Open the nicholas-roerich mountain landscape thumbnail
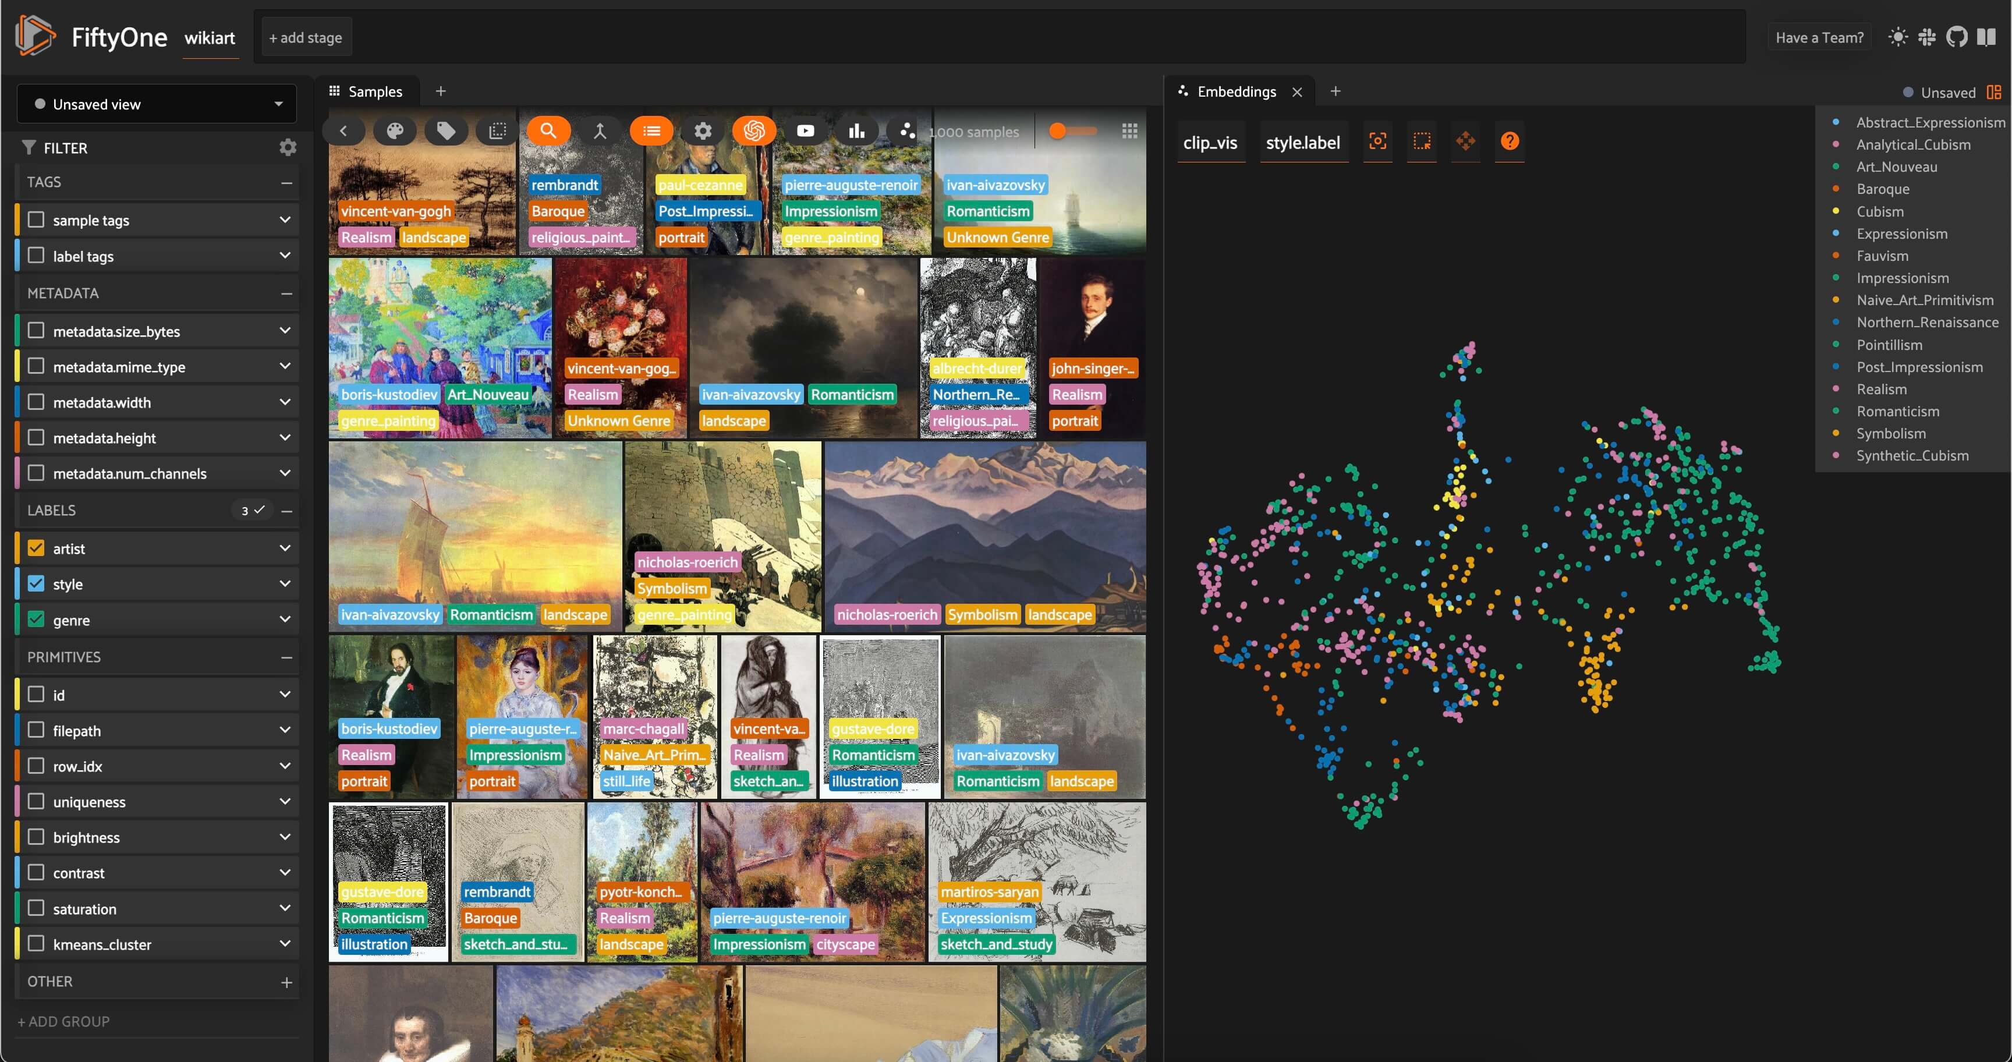This screenshot has height=1062, width=2012. [x=985, y=536]
